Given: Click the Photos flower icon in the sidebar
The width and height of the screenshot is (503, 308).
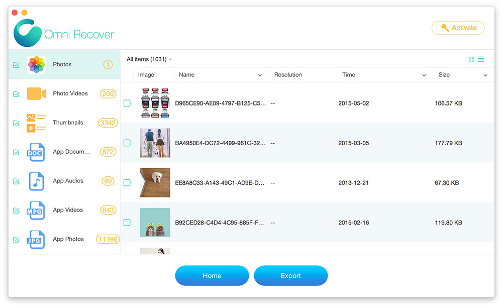Looking at the screenshot, I should [x=36, y=65].
